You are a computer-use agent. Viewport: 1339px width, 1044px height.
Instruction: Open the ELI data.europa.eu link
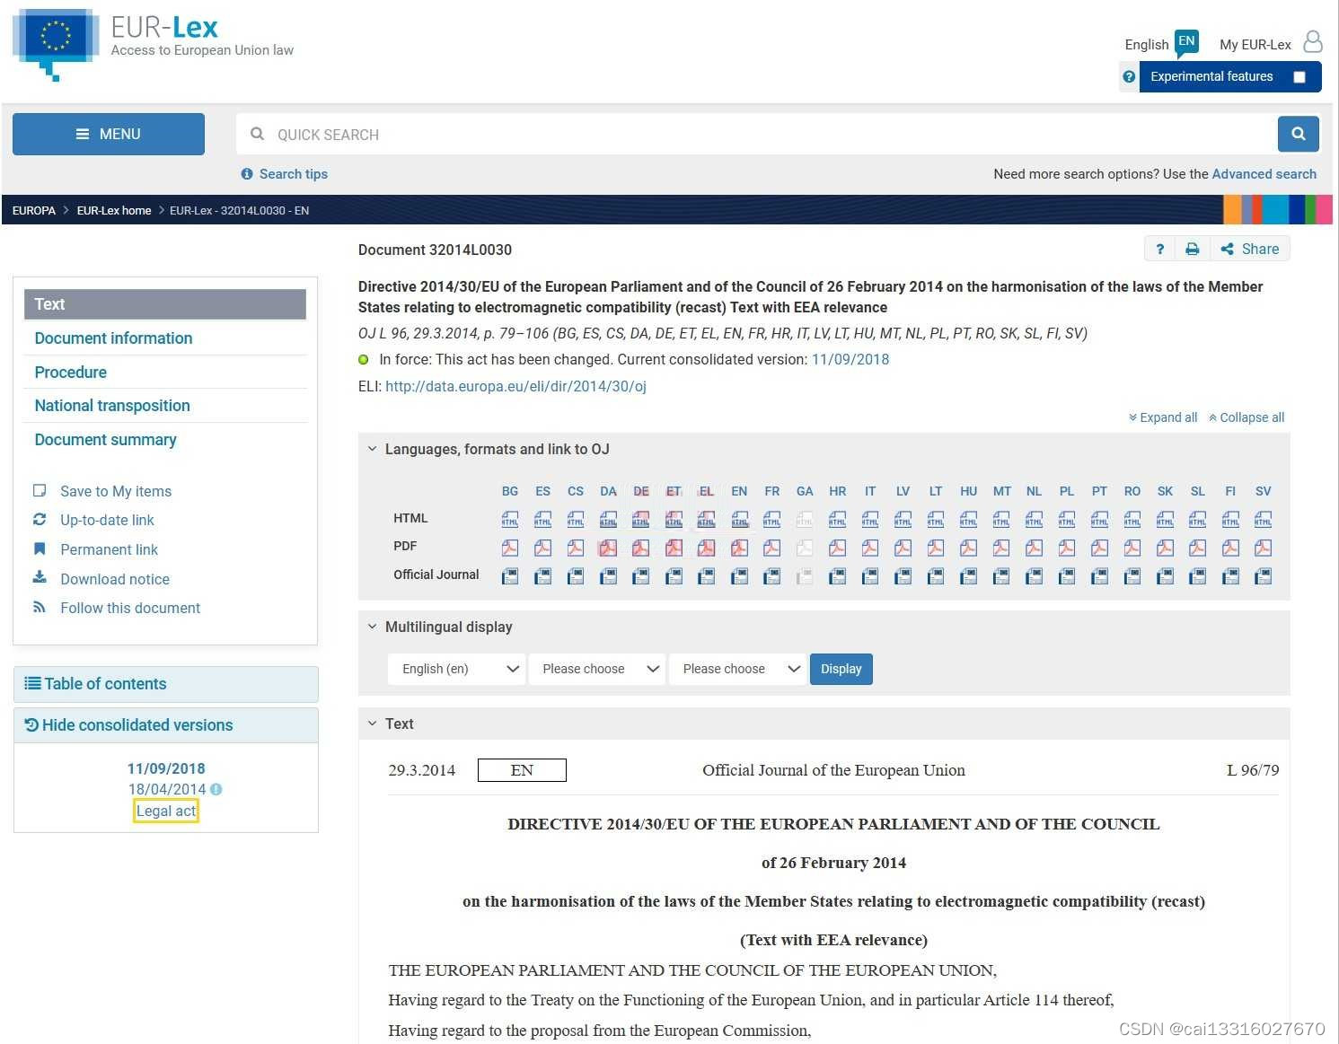(x=515, y=386)
